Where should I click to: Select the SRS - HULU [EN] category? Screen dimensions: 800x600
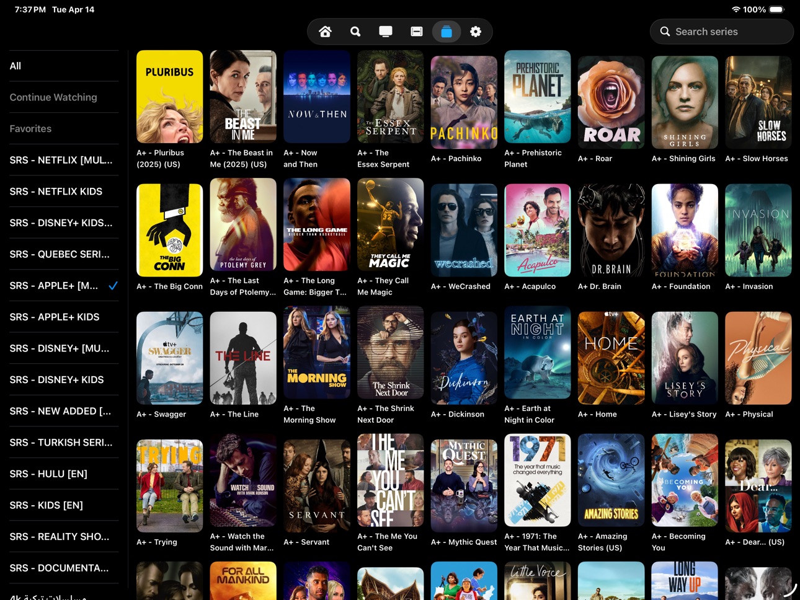click(x=64, y=474)
